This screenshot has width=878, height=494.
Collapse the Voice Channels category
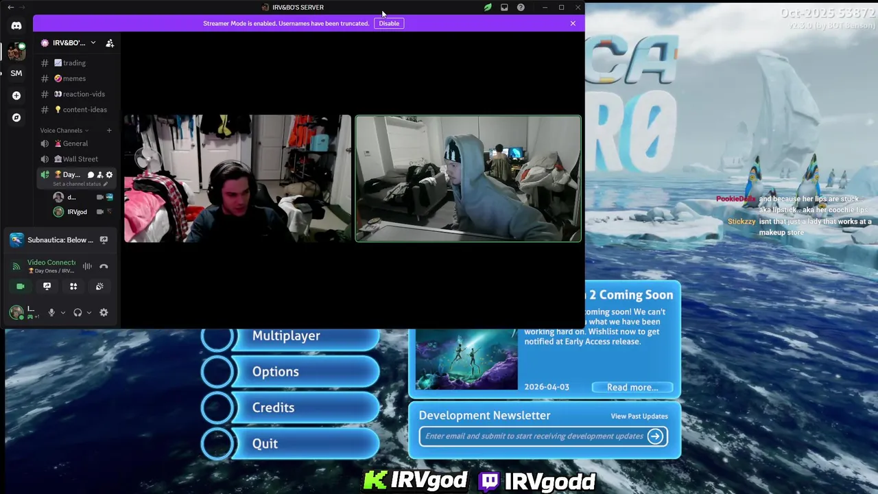(64, 130)
